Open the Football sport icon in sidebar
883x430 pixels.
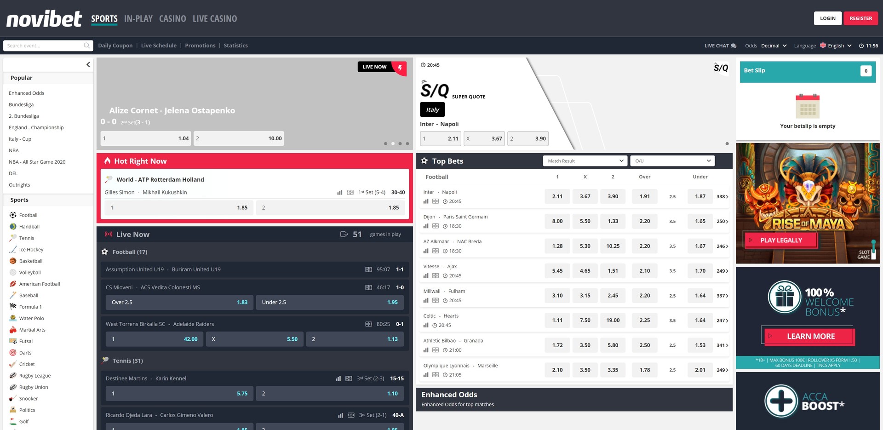pyautogui.click(x=13, y=215)
